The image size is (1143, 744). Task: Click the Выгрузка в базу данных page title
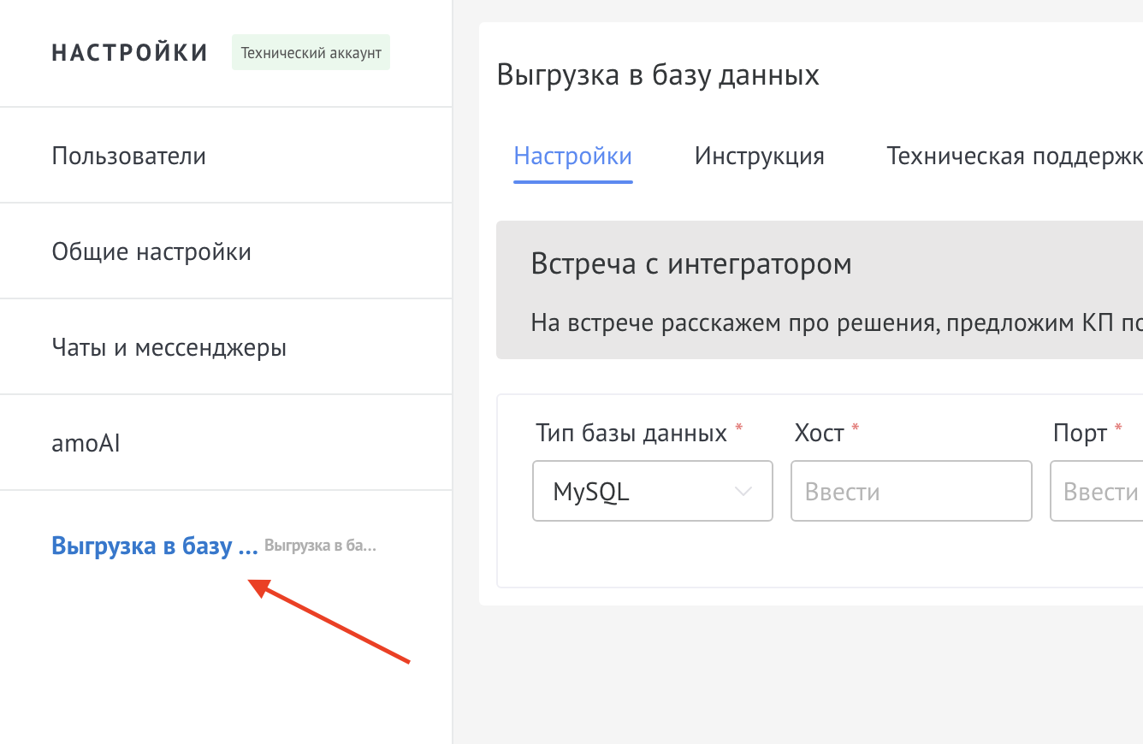coord(658,75)
